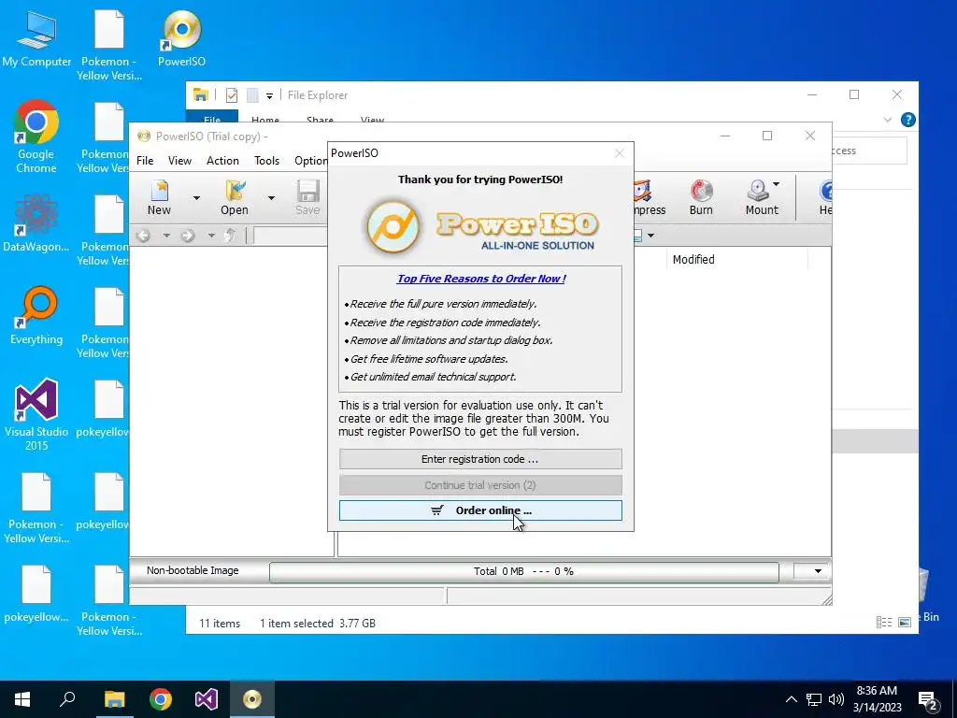The height and width of the screenshot is (718, 957).
Task: Open the notification center icon
Action: (928, 699)
